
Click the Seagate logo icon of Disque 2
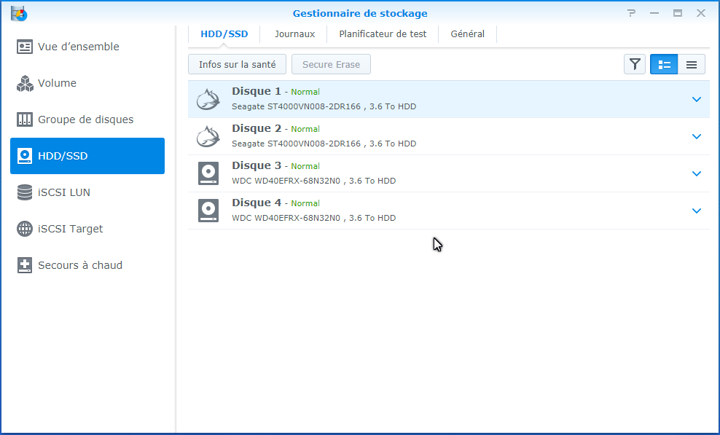pos(208,136)
